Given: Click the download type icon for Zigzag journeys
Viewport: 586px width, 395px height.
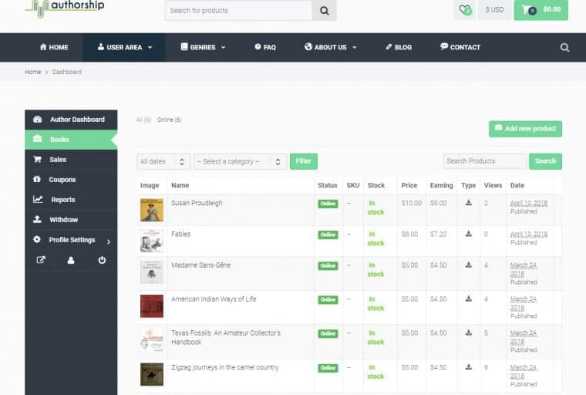Looking at the screenshot, I should [x=468, y=367].
